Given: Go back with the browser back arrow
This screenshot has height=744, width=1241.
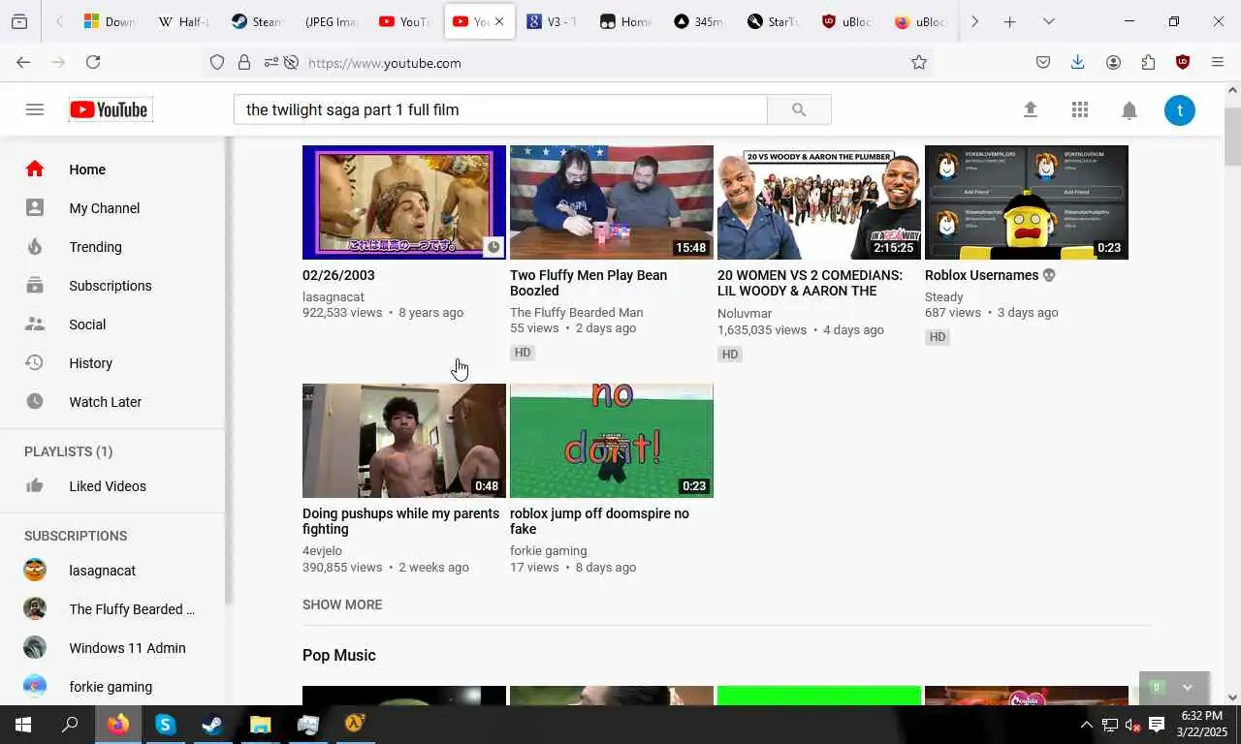Looking at the screenshot, I should pos(23,62).
